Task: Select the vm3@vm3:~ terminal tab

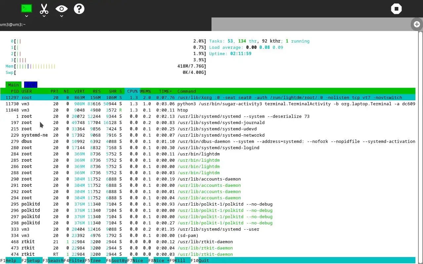Action: [105, 24]
